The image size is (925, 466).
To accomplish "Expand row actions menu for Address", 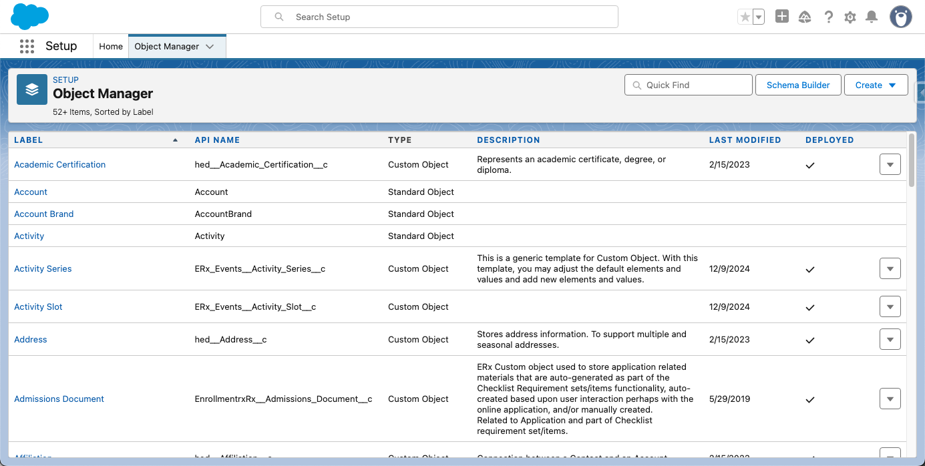I will (x=890, y=339).
